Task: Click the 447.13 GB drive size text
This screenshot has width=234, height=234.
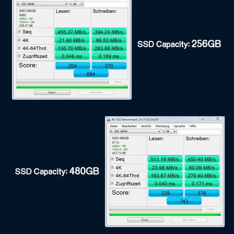Action: click(x=119, y=153)
